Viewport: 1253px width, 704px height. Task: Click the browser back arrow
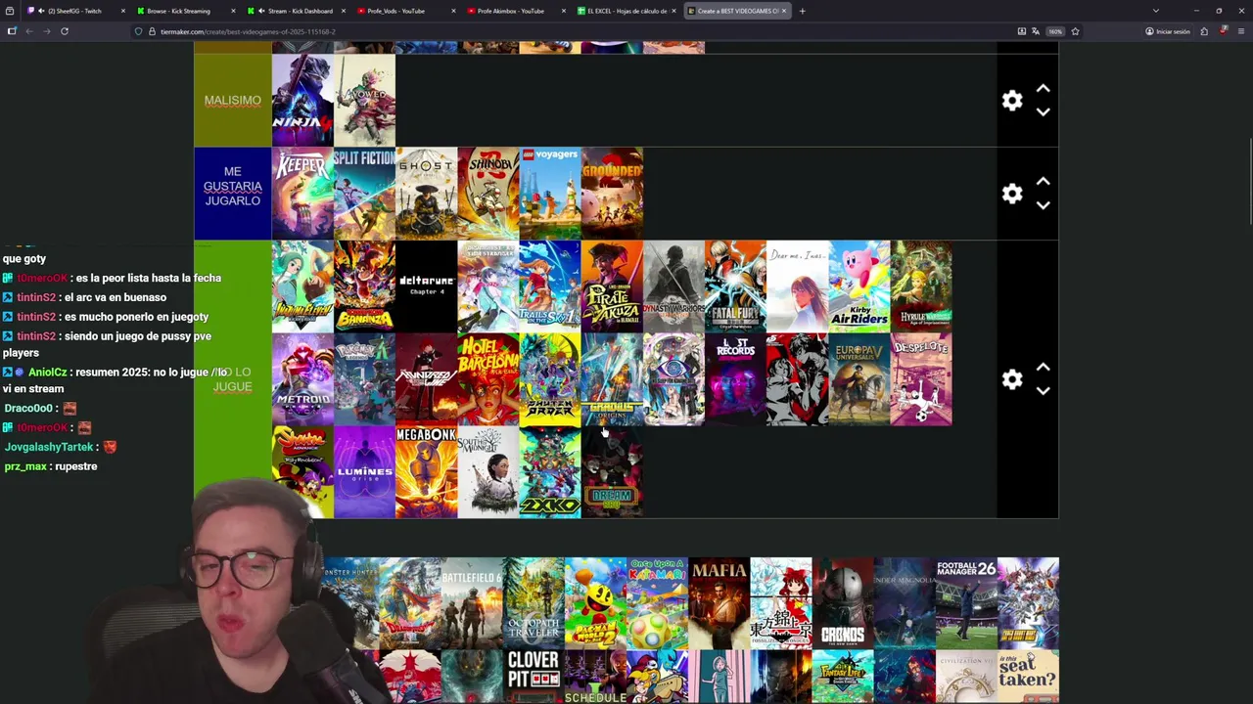click(x=29, y=31)
